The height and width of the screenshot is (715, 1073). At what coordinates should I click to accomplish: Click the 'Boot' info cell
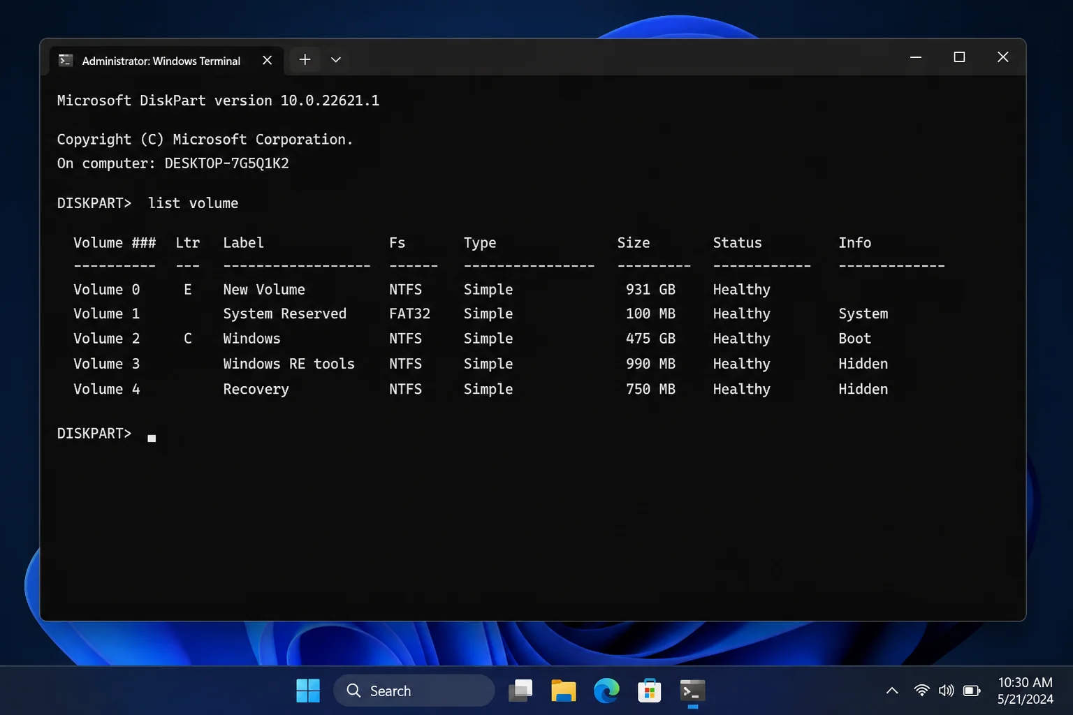pos(854,338)
